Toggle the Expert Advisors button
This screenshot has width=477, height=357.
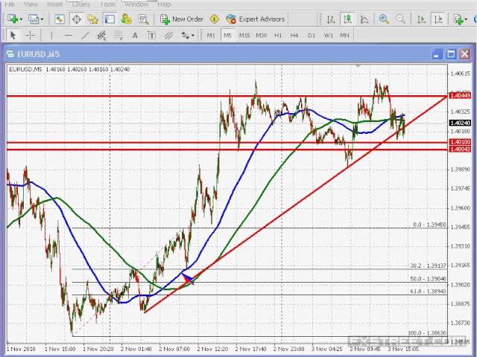click(255, 19)
